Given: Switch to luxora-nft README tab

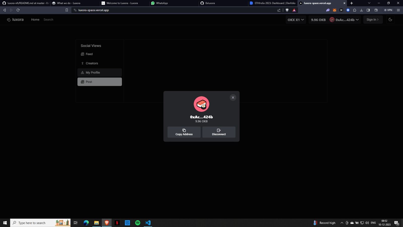Looking at the screenshot, I should [25, 3].
